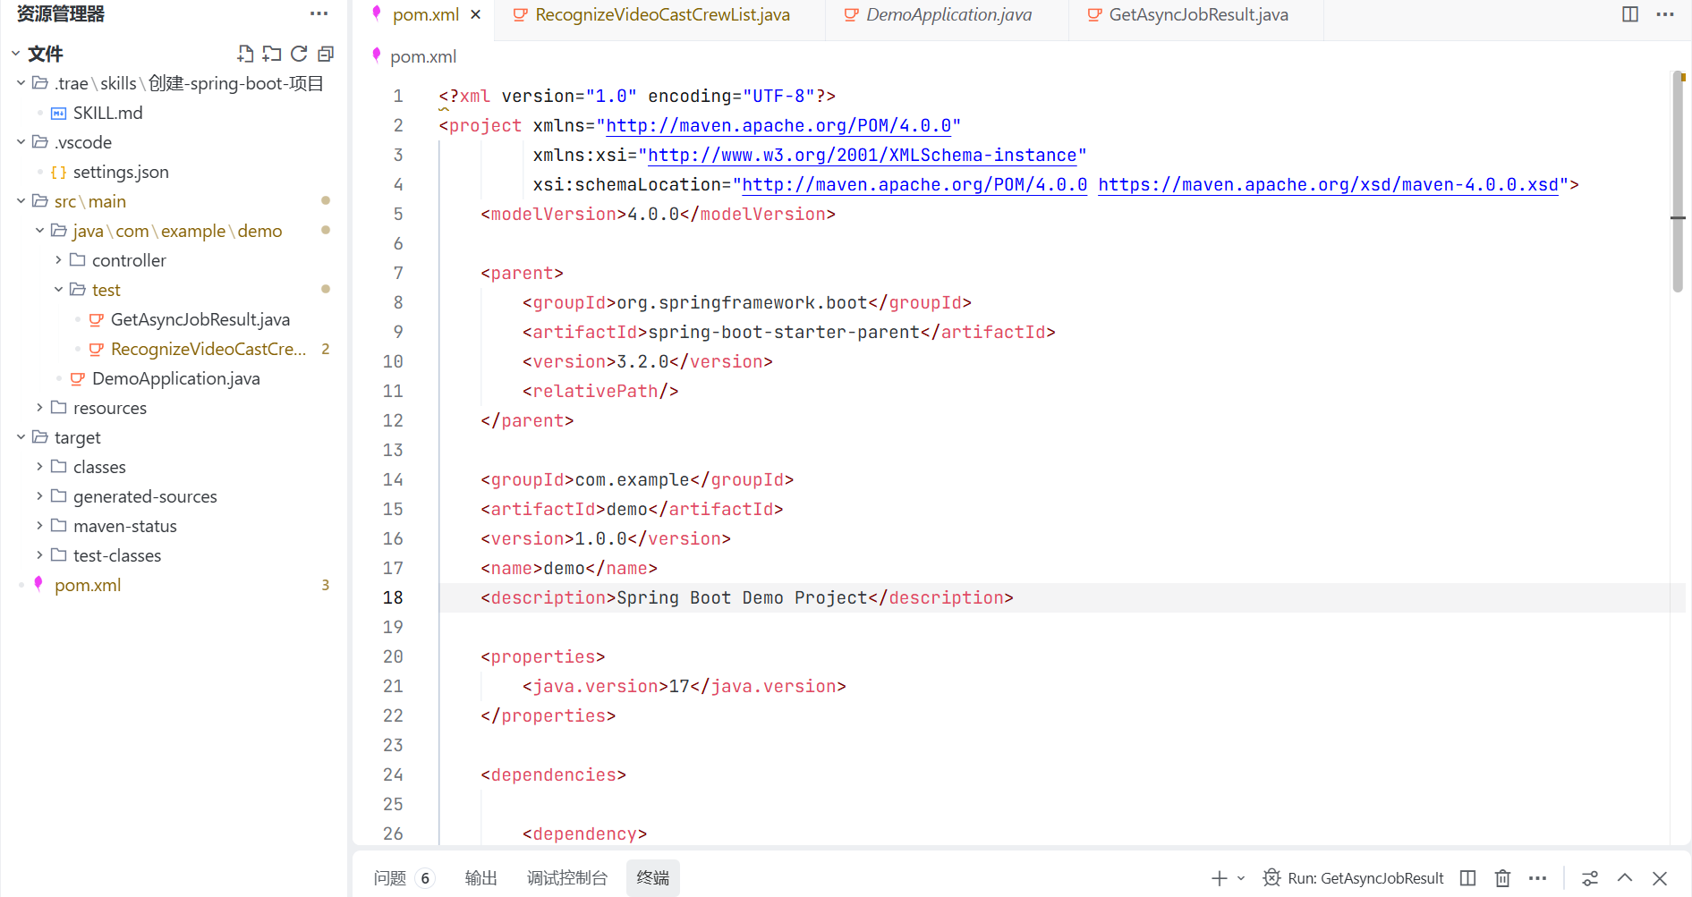Switch to DemoApplication.java tab
This screenshot has height=897, width=1692.
(x=948, y=14)
